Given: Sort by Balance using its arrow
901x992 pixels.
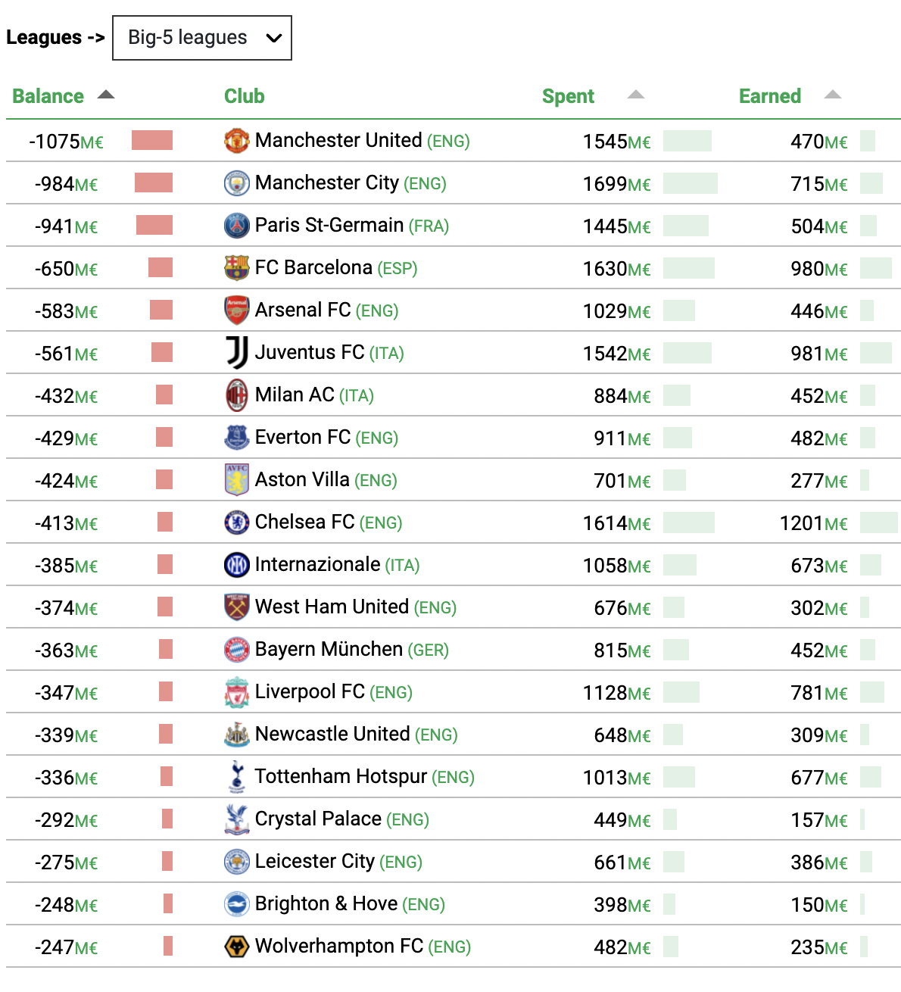Looking at the screenshot, I should (106, 95).
